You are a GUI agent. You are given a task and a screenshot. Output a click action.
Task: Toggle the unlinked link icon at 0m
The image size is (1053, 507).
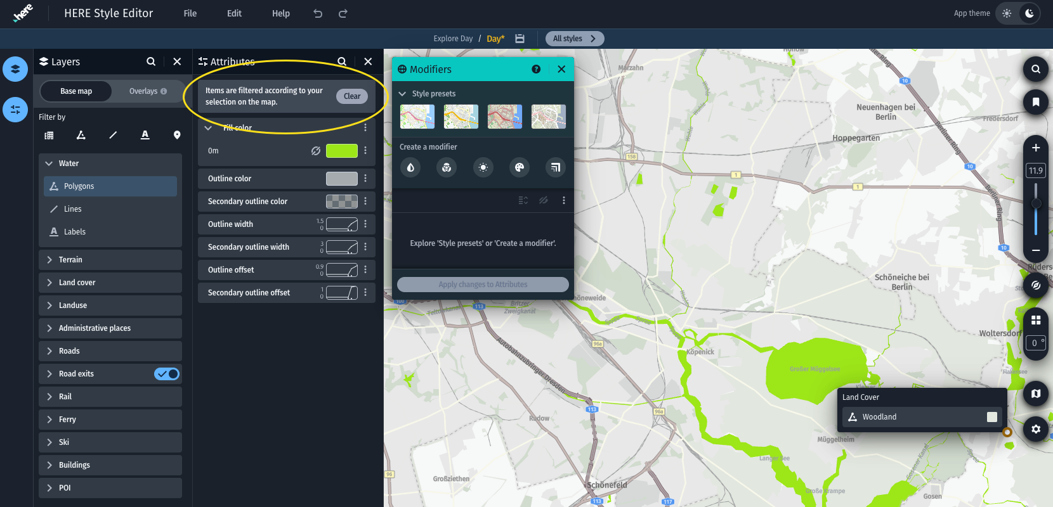315,151
